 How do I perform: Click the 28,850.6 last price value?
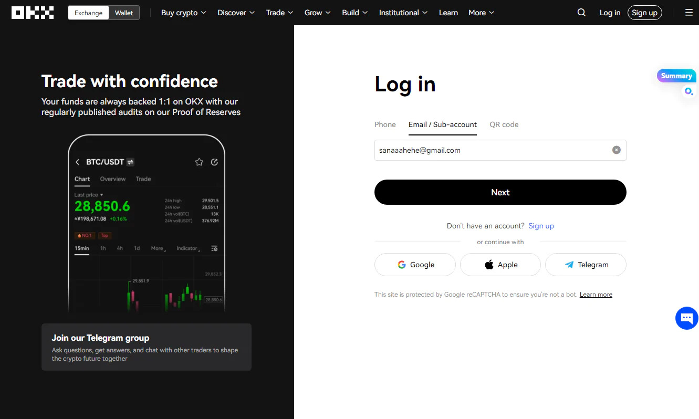click(x=102, y=206)
